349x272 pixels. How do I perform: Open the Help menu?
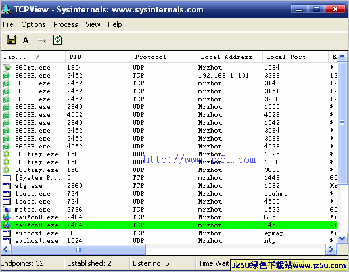pos(115,24)
